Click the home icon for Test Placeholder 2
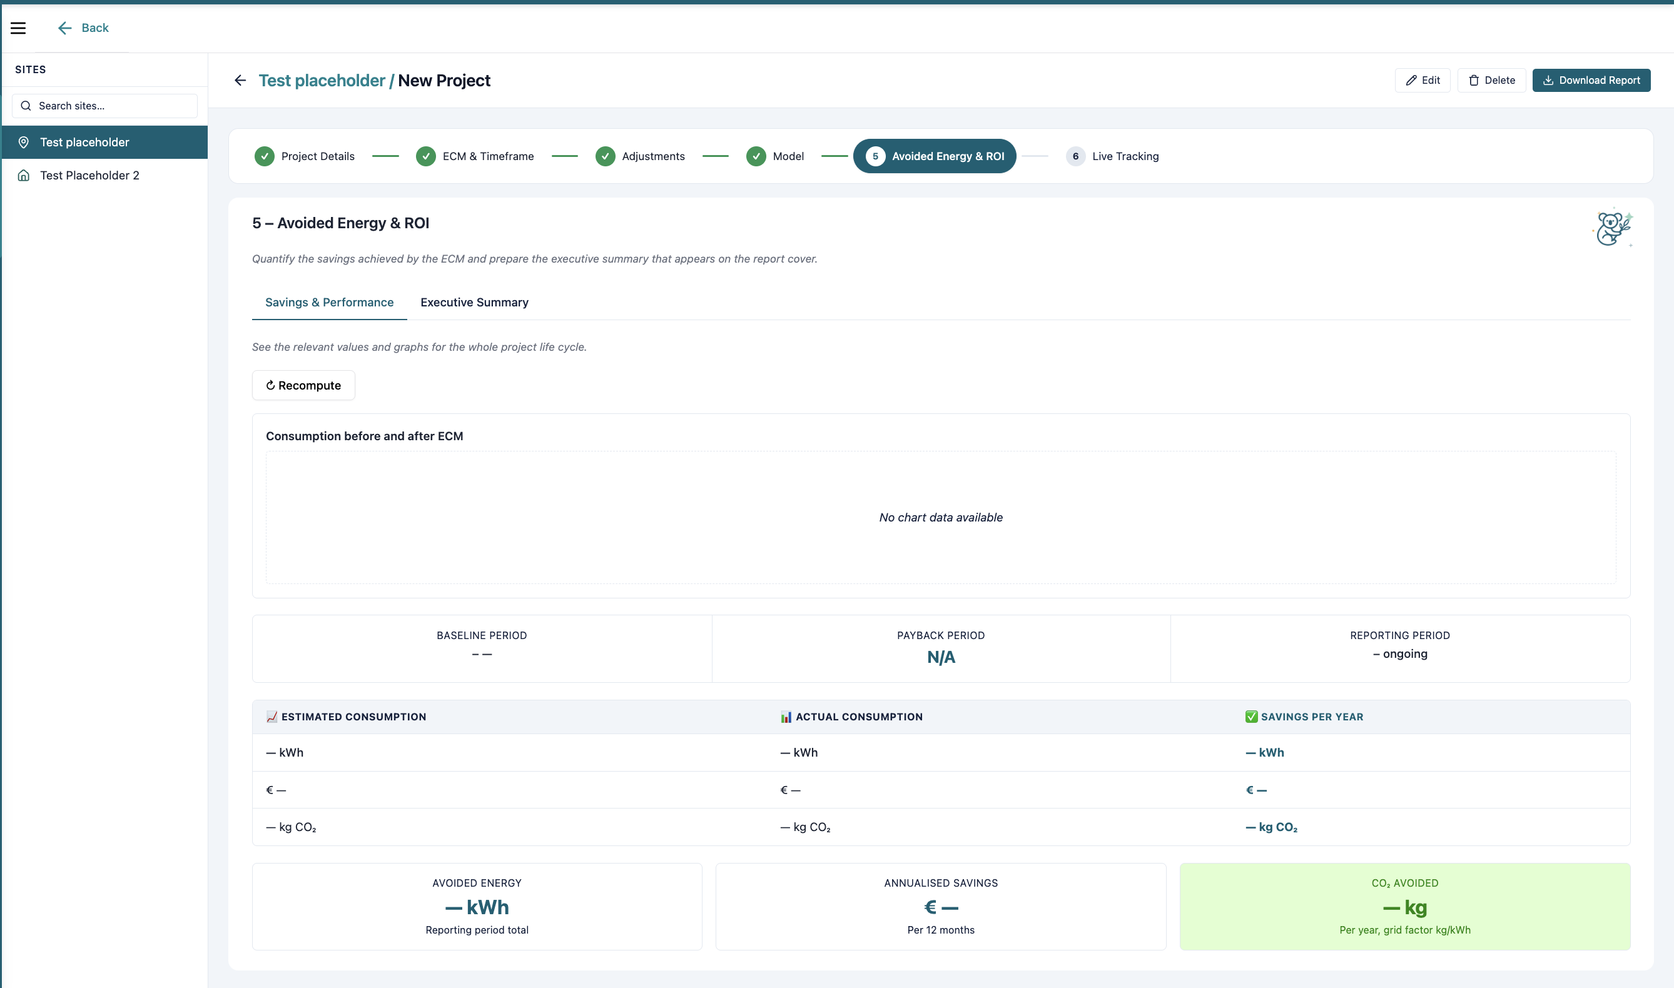 coord(23,176)
